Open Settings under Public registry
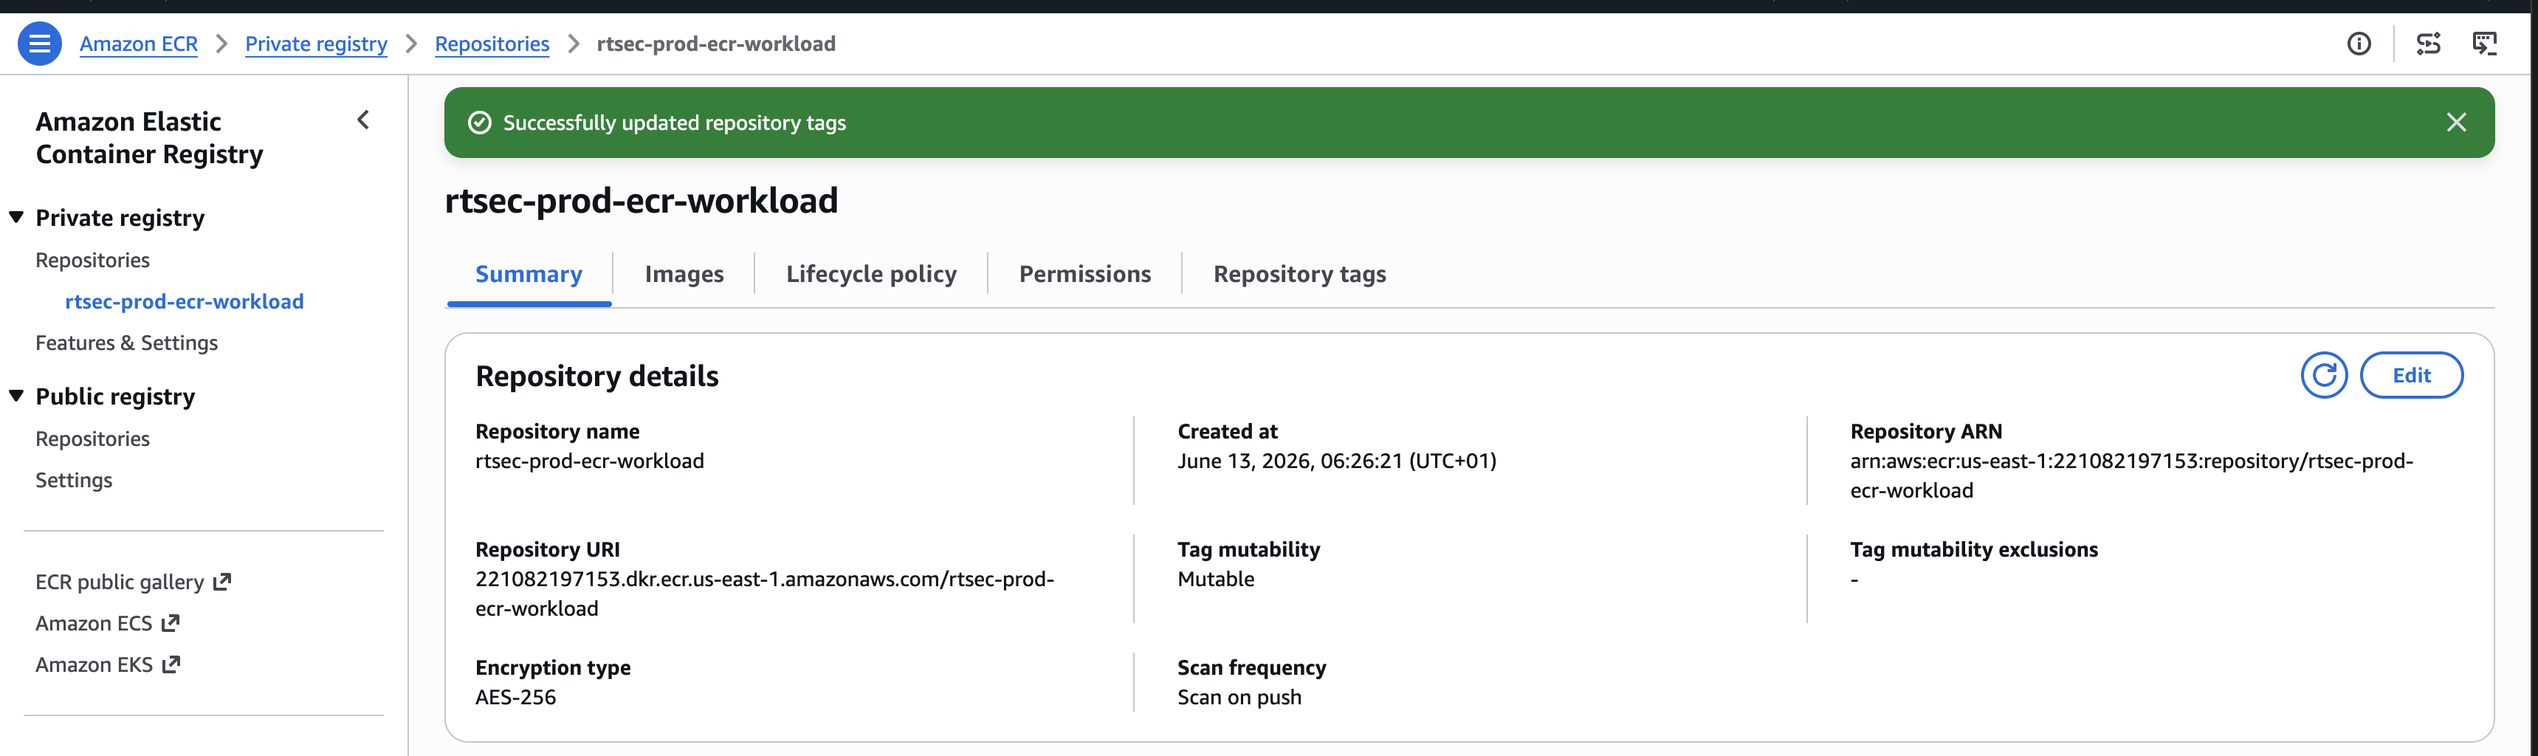 74,480
